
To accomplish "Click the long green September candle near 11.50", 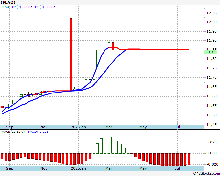I will click(x=6, y=116).
